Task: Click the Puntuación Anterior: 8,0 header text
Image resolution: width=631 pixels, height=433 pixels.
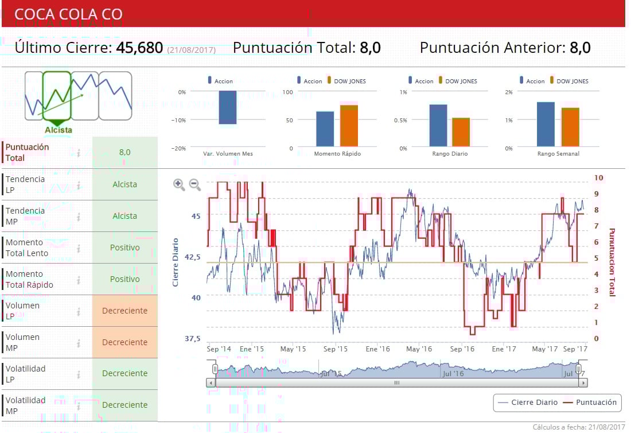Action: pyautogui.click(x=505, y=48)
